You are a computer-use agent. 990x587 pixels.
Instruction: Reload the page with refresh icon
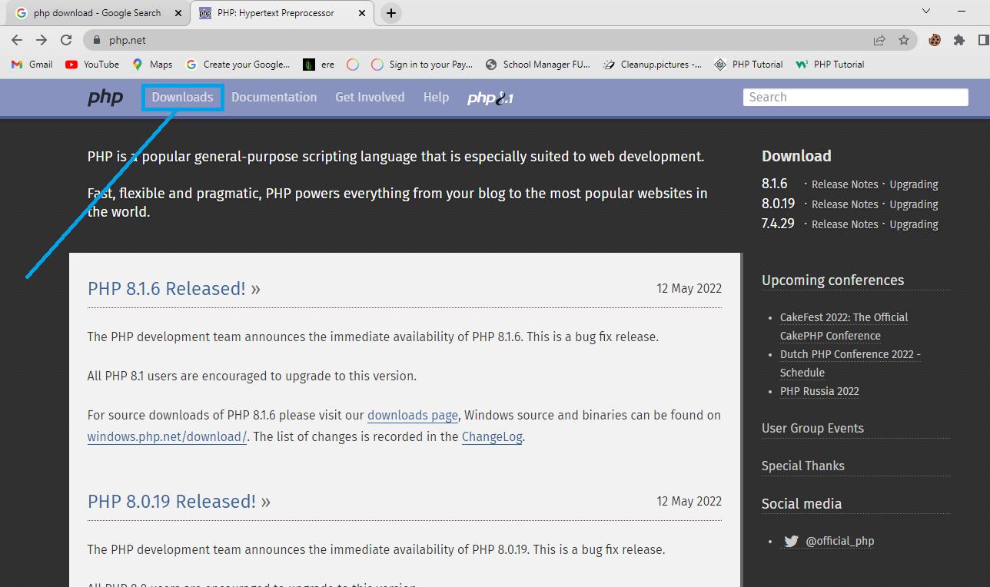click(66, 40)
